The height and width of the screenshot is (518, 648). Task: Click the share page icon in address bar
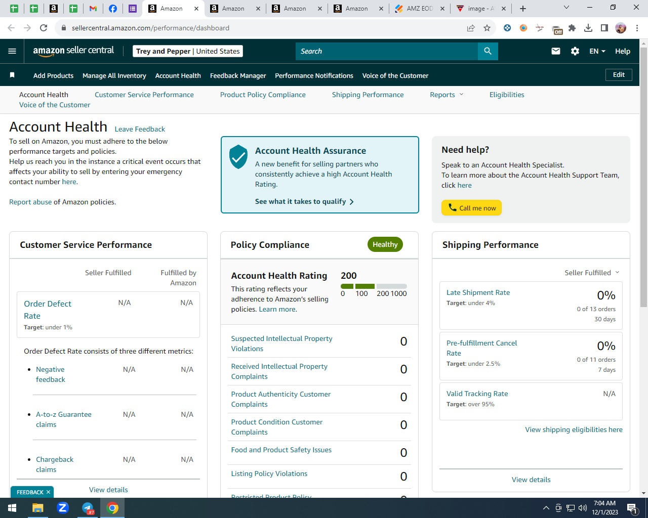pyautogui.click(x=471, y=28)
